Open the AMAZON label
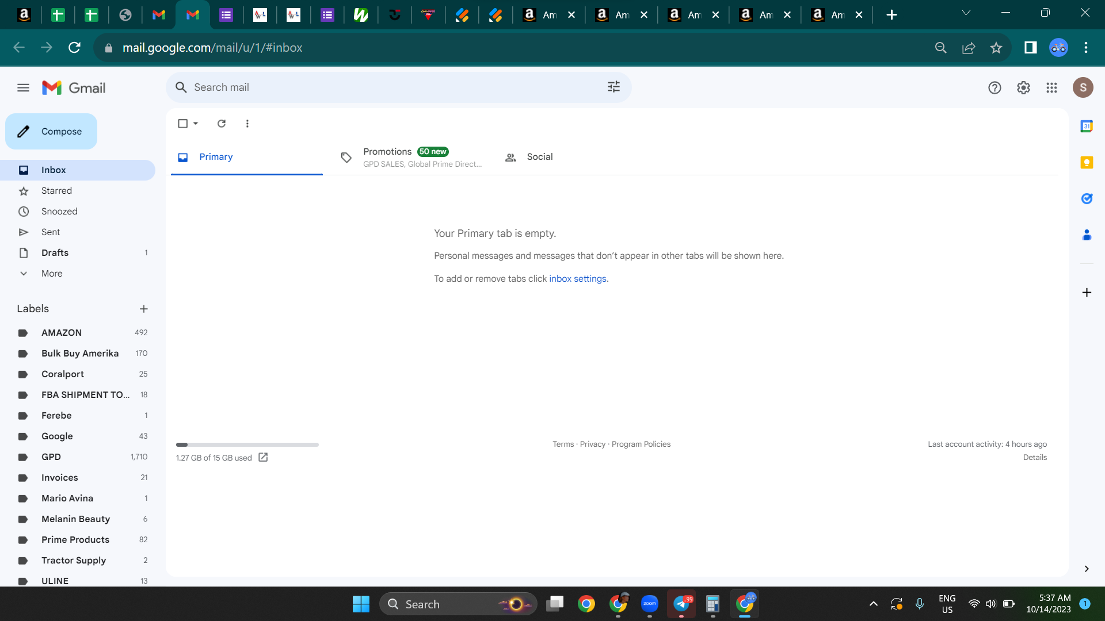 tap(78, 333)
